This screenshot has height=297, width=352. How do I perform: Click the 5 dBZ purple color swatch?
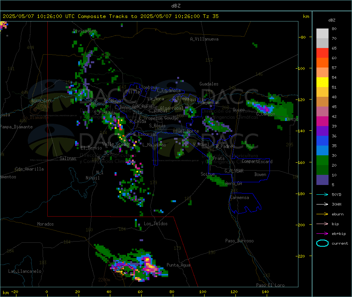(x=322, y=180)
